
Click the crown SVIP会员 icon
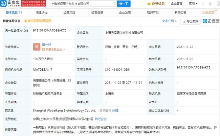click(149, 4)
